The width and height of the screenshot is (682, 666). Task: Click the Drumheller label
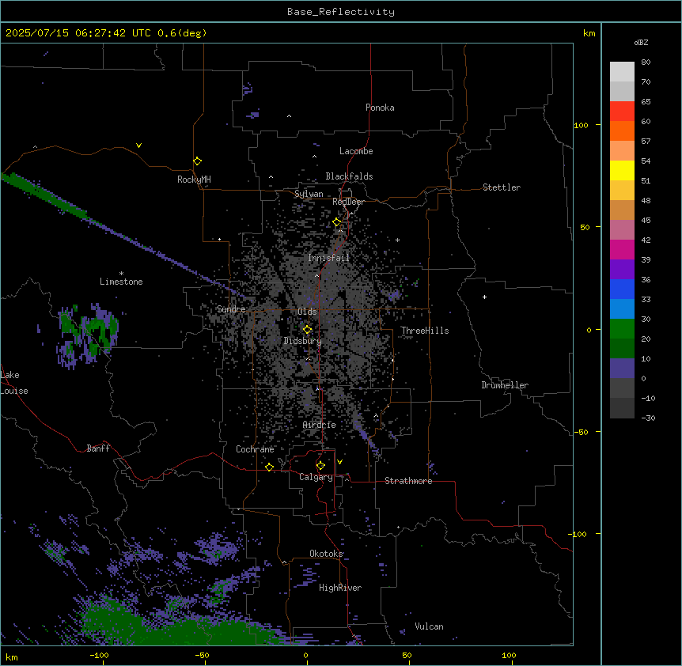(505, 385)
